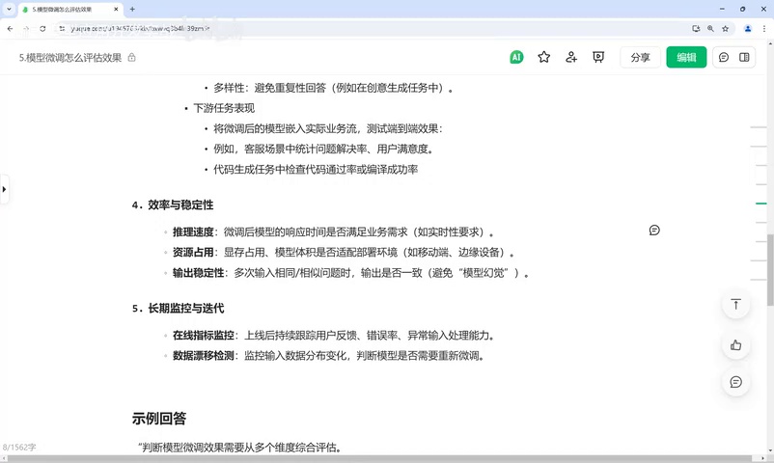Click install app icon in address bar
774x463 pixels.
[x=696, y=29]
